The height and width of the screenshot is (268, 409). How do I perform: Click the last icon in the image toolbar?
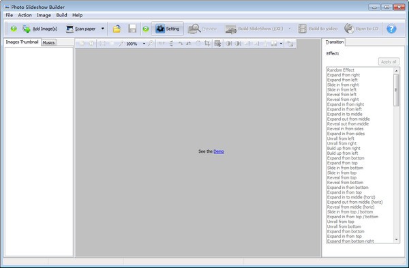290,44
